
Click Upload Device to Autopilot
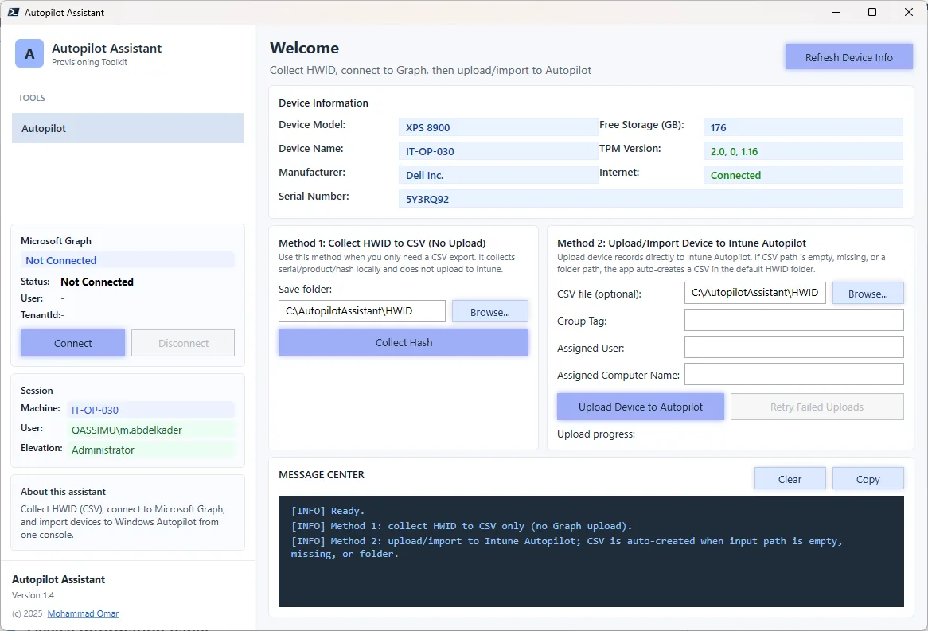click(x=641, y=407)
